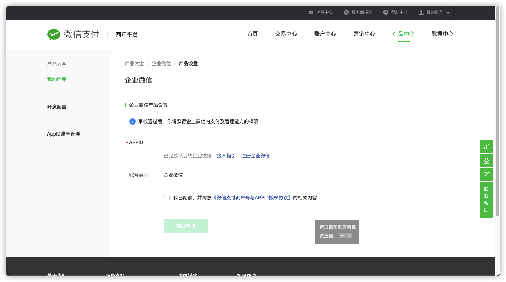The height and width of the screenshot is (282, 506).
Task: Click into the APPID input field
Action: [215, 142]
